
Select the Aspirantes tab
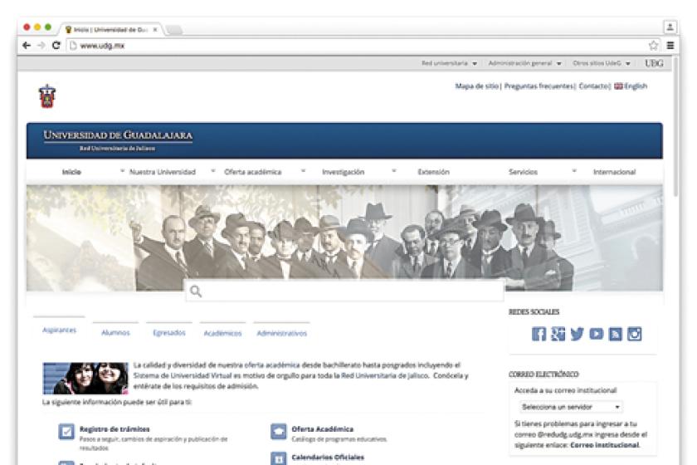click(x=59, y=330)
